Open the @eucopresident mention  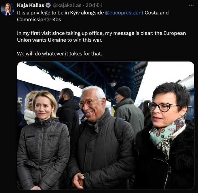(124, 13)
